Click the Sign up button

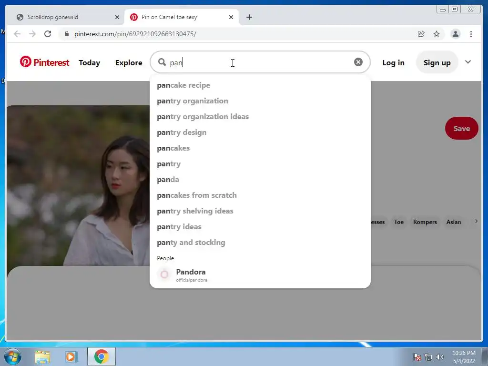coord(437,62)
